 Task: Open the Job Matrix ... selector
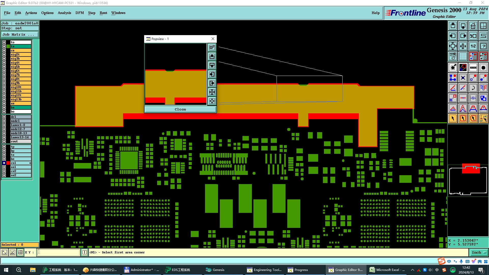click(20, 35)
